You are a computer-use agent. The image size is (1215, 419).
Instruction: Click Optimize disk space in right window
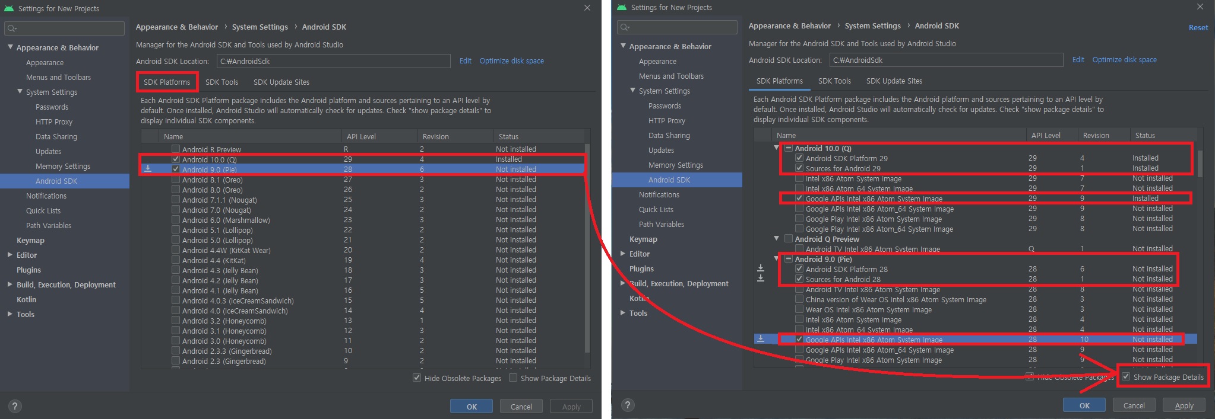click(1125, 59)
